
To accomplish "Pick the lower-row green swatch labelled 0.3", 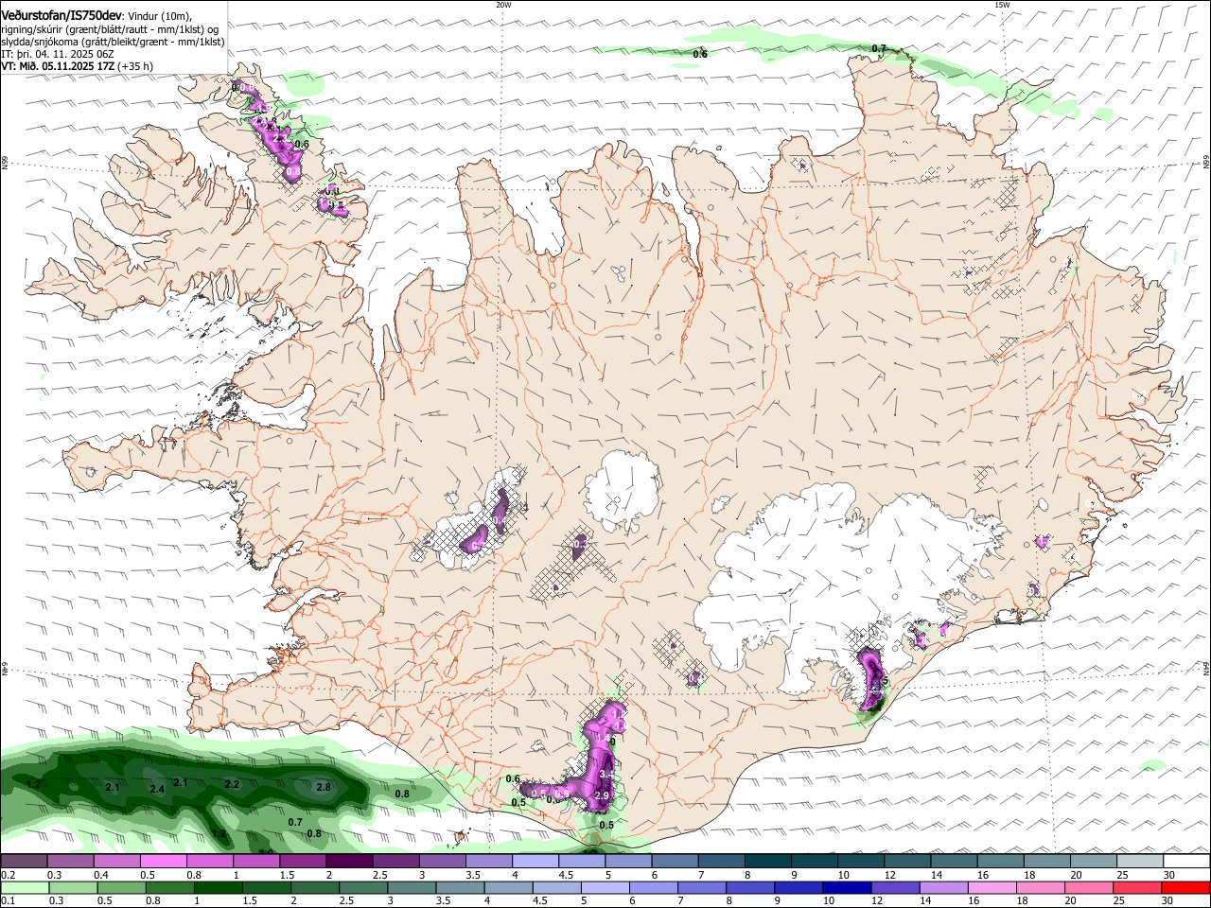I will [72, 888].
